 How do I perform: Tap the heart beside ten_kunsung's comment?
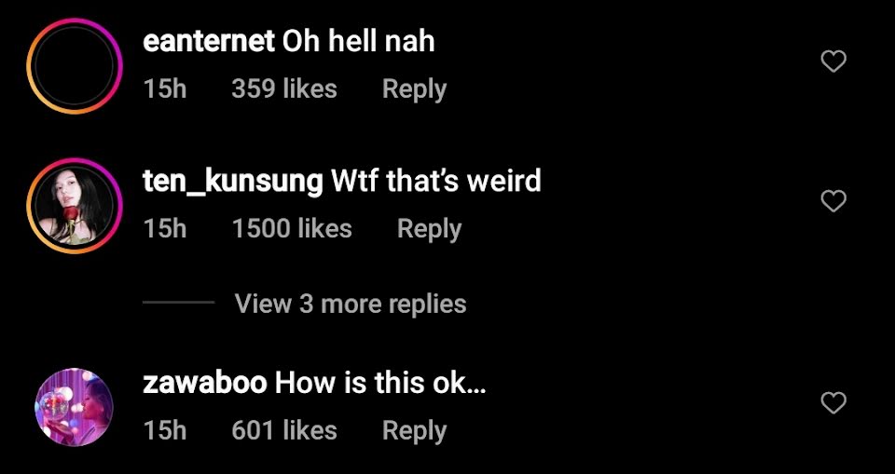[x=833, y=201]
